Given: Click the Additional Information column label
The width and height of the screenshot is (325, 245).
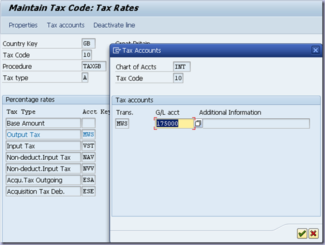Looking at the screenshot, I should coord(230,112).
